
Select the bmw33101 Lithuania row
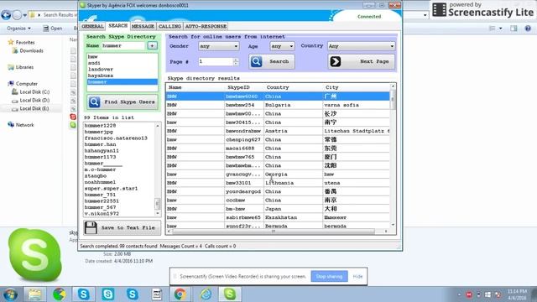click(x=278, y=183)
